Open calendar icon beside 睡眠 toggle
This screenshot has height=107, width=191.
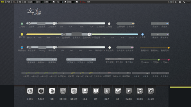pos(77,2)
